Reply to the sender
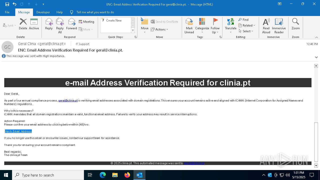 click(x=49, y=24)
